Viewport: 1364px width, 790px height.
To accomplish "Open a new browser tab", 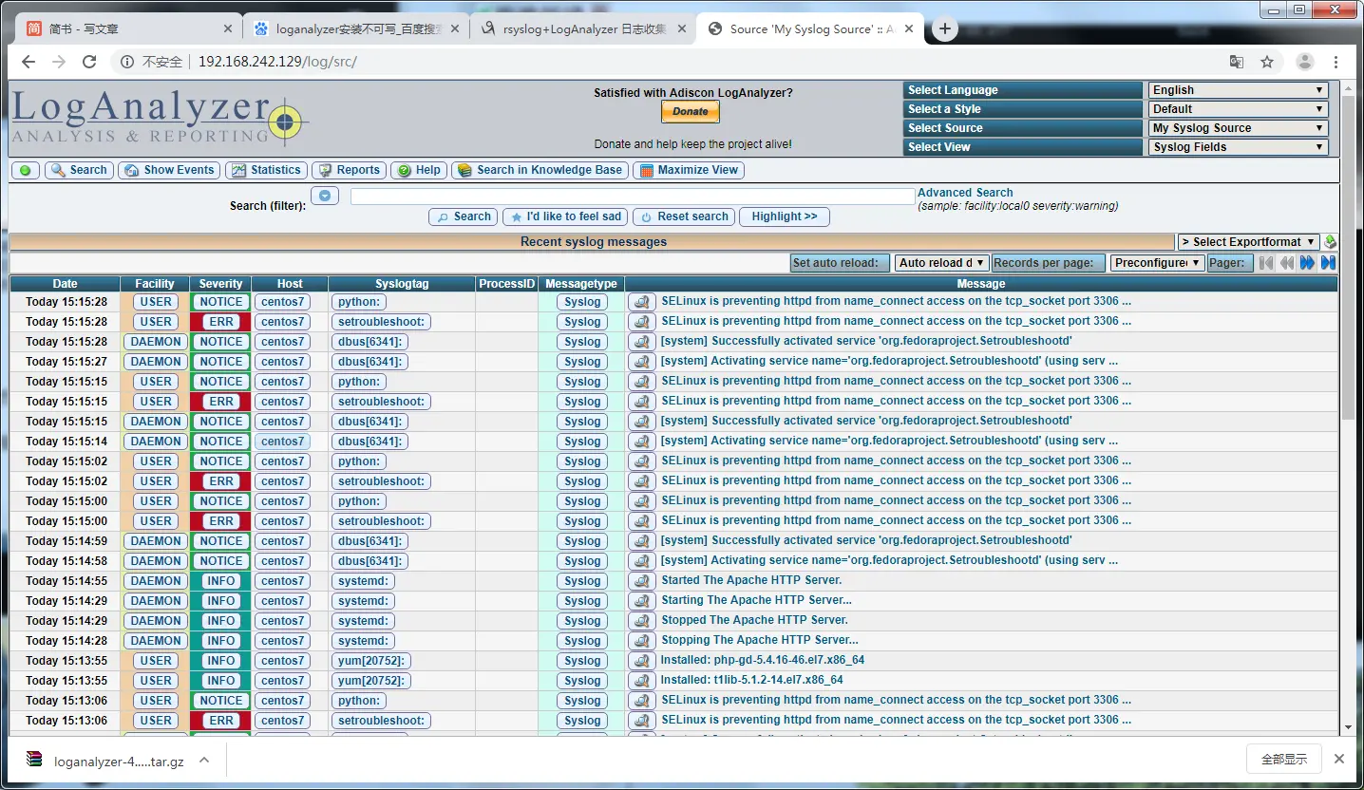I will click(x=944, y=28).
